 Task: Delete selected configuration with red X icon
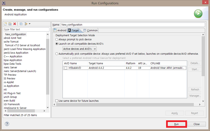click(x=15, y=24)
